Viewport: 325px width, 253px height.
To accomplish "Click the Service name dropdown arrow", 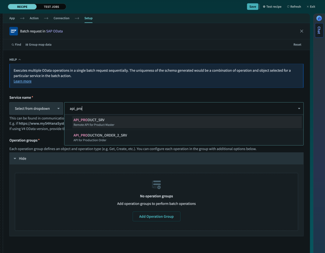I will pyautogui.click(x=299, y=109).
